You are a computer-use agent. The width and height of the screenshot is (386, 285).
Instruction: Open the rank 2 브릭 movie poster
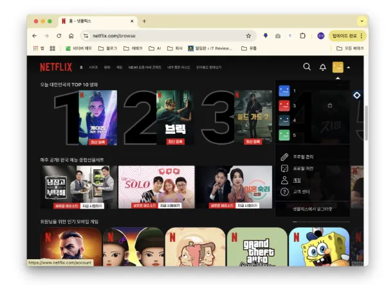tap(174, 118)
